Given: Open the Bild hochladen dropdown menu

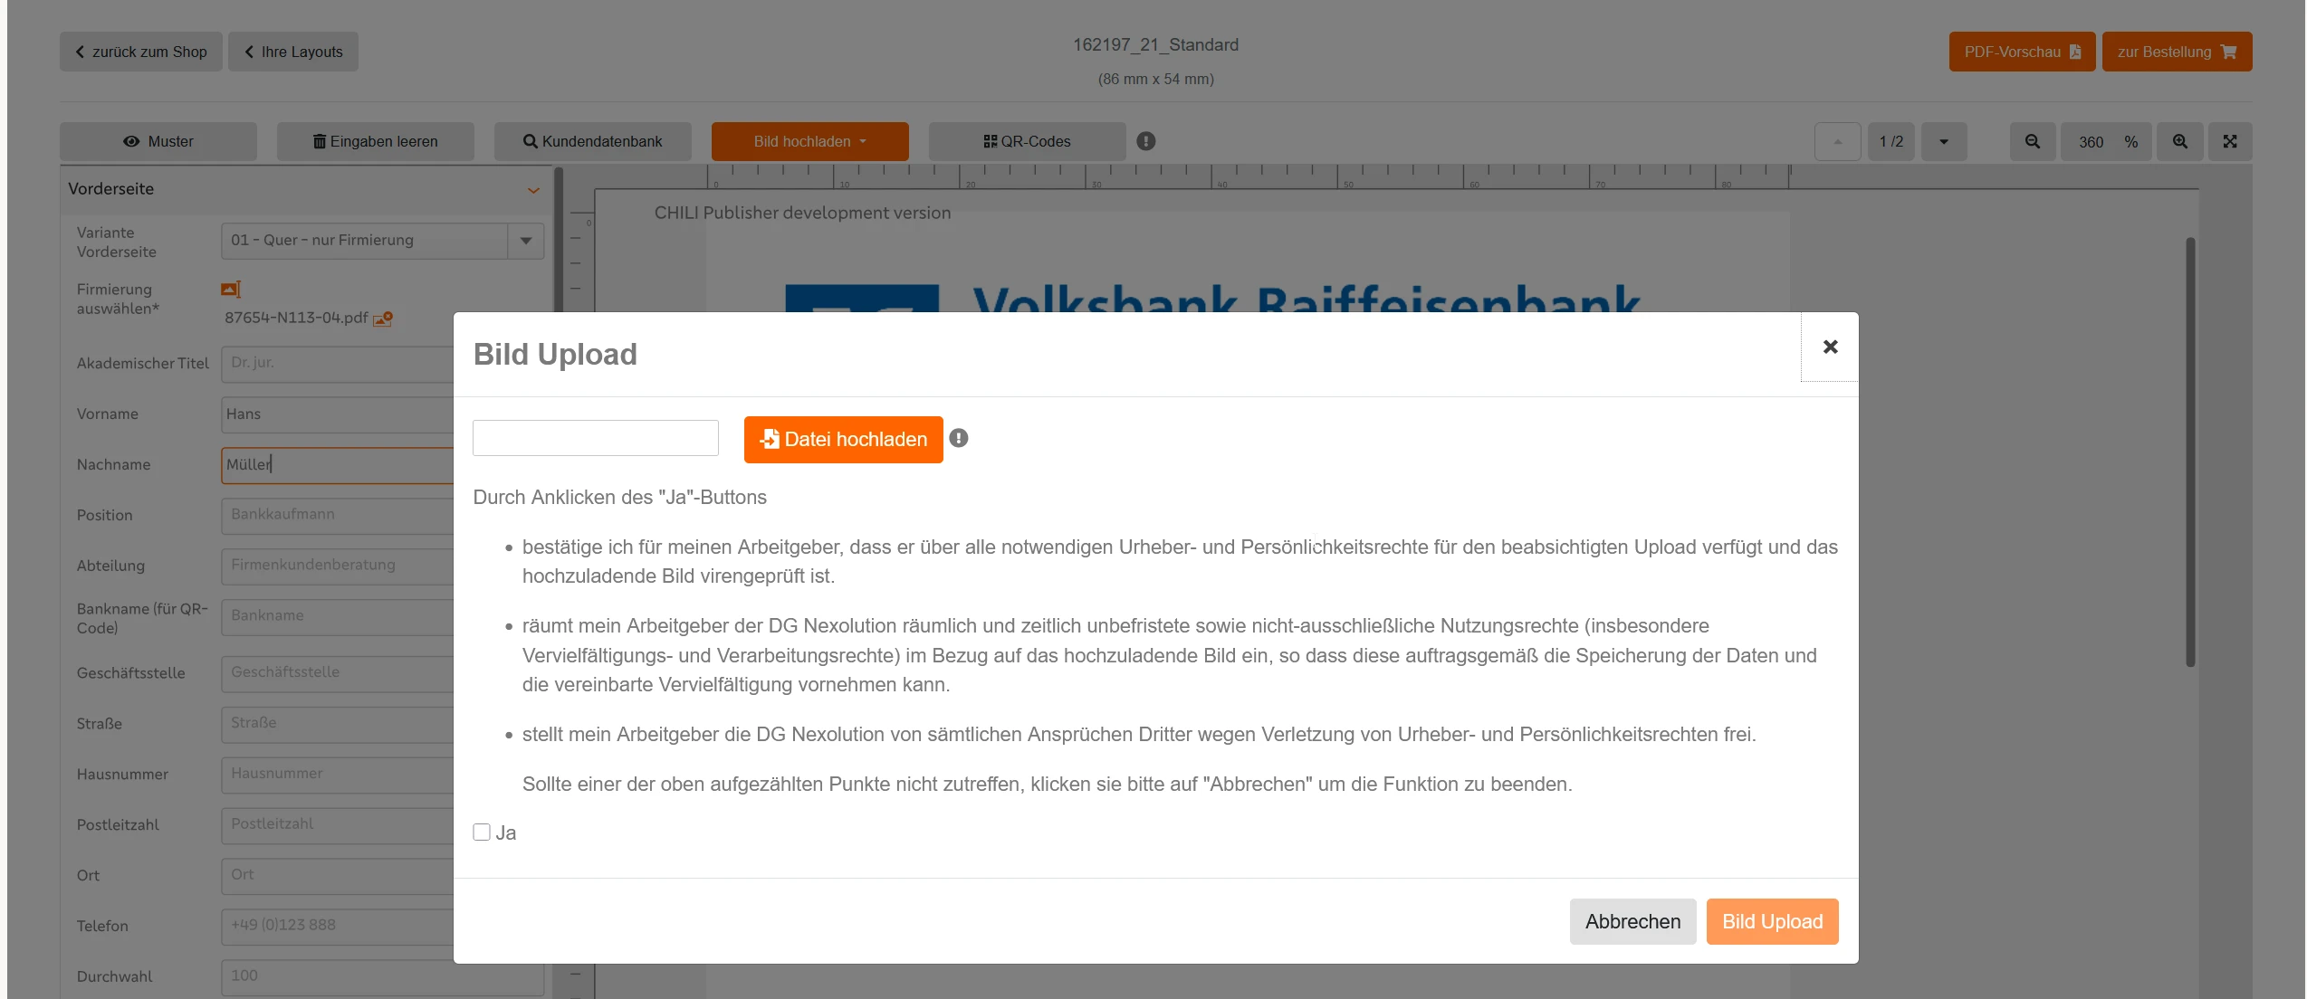Looking at the screenshot, I should point(809,141).
